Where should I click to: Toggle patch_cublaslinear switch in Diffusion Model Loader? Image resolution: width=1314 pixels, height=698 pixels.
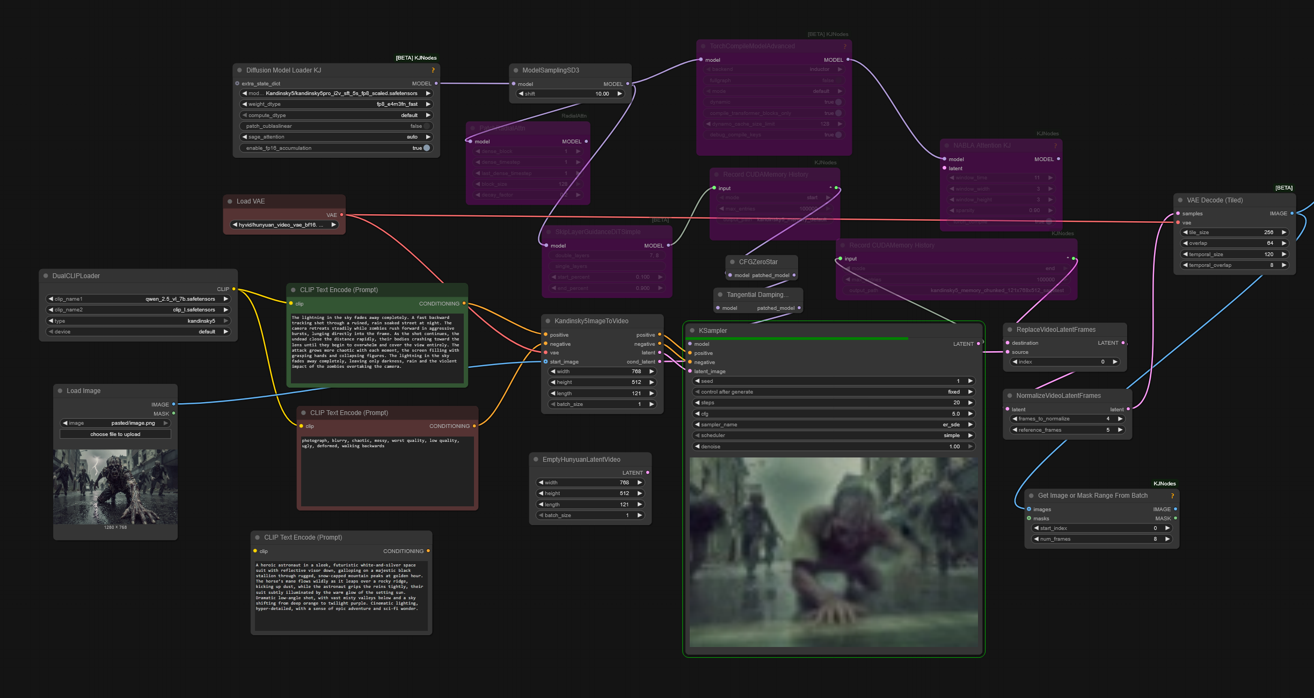click(426, 126)
